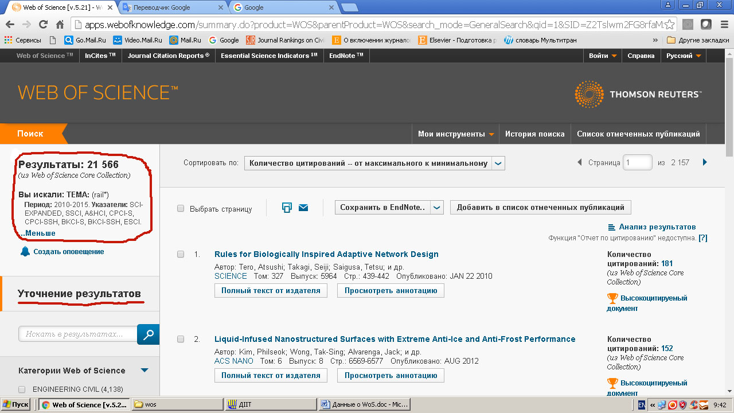The image size is (734, 413).
Task: Open the Chrome menu hamburger icon
Action: [724, 25]
